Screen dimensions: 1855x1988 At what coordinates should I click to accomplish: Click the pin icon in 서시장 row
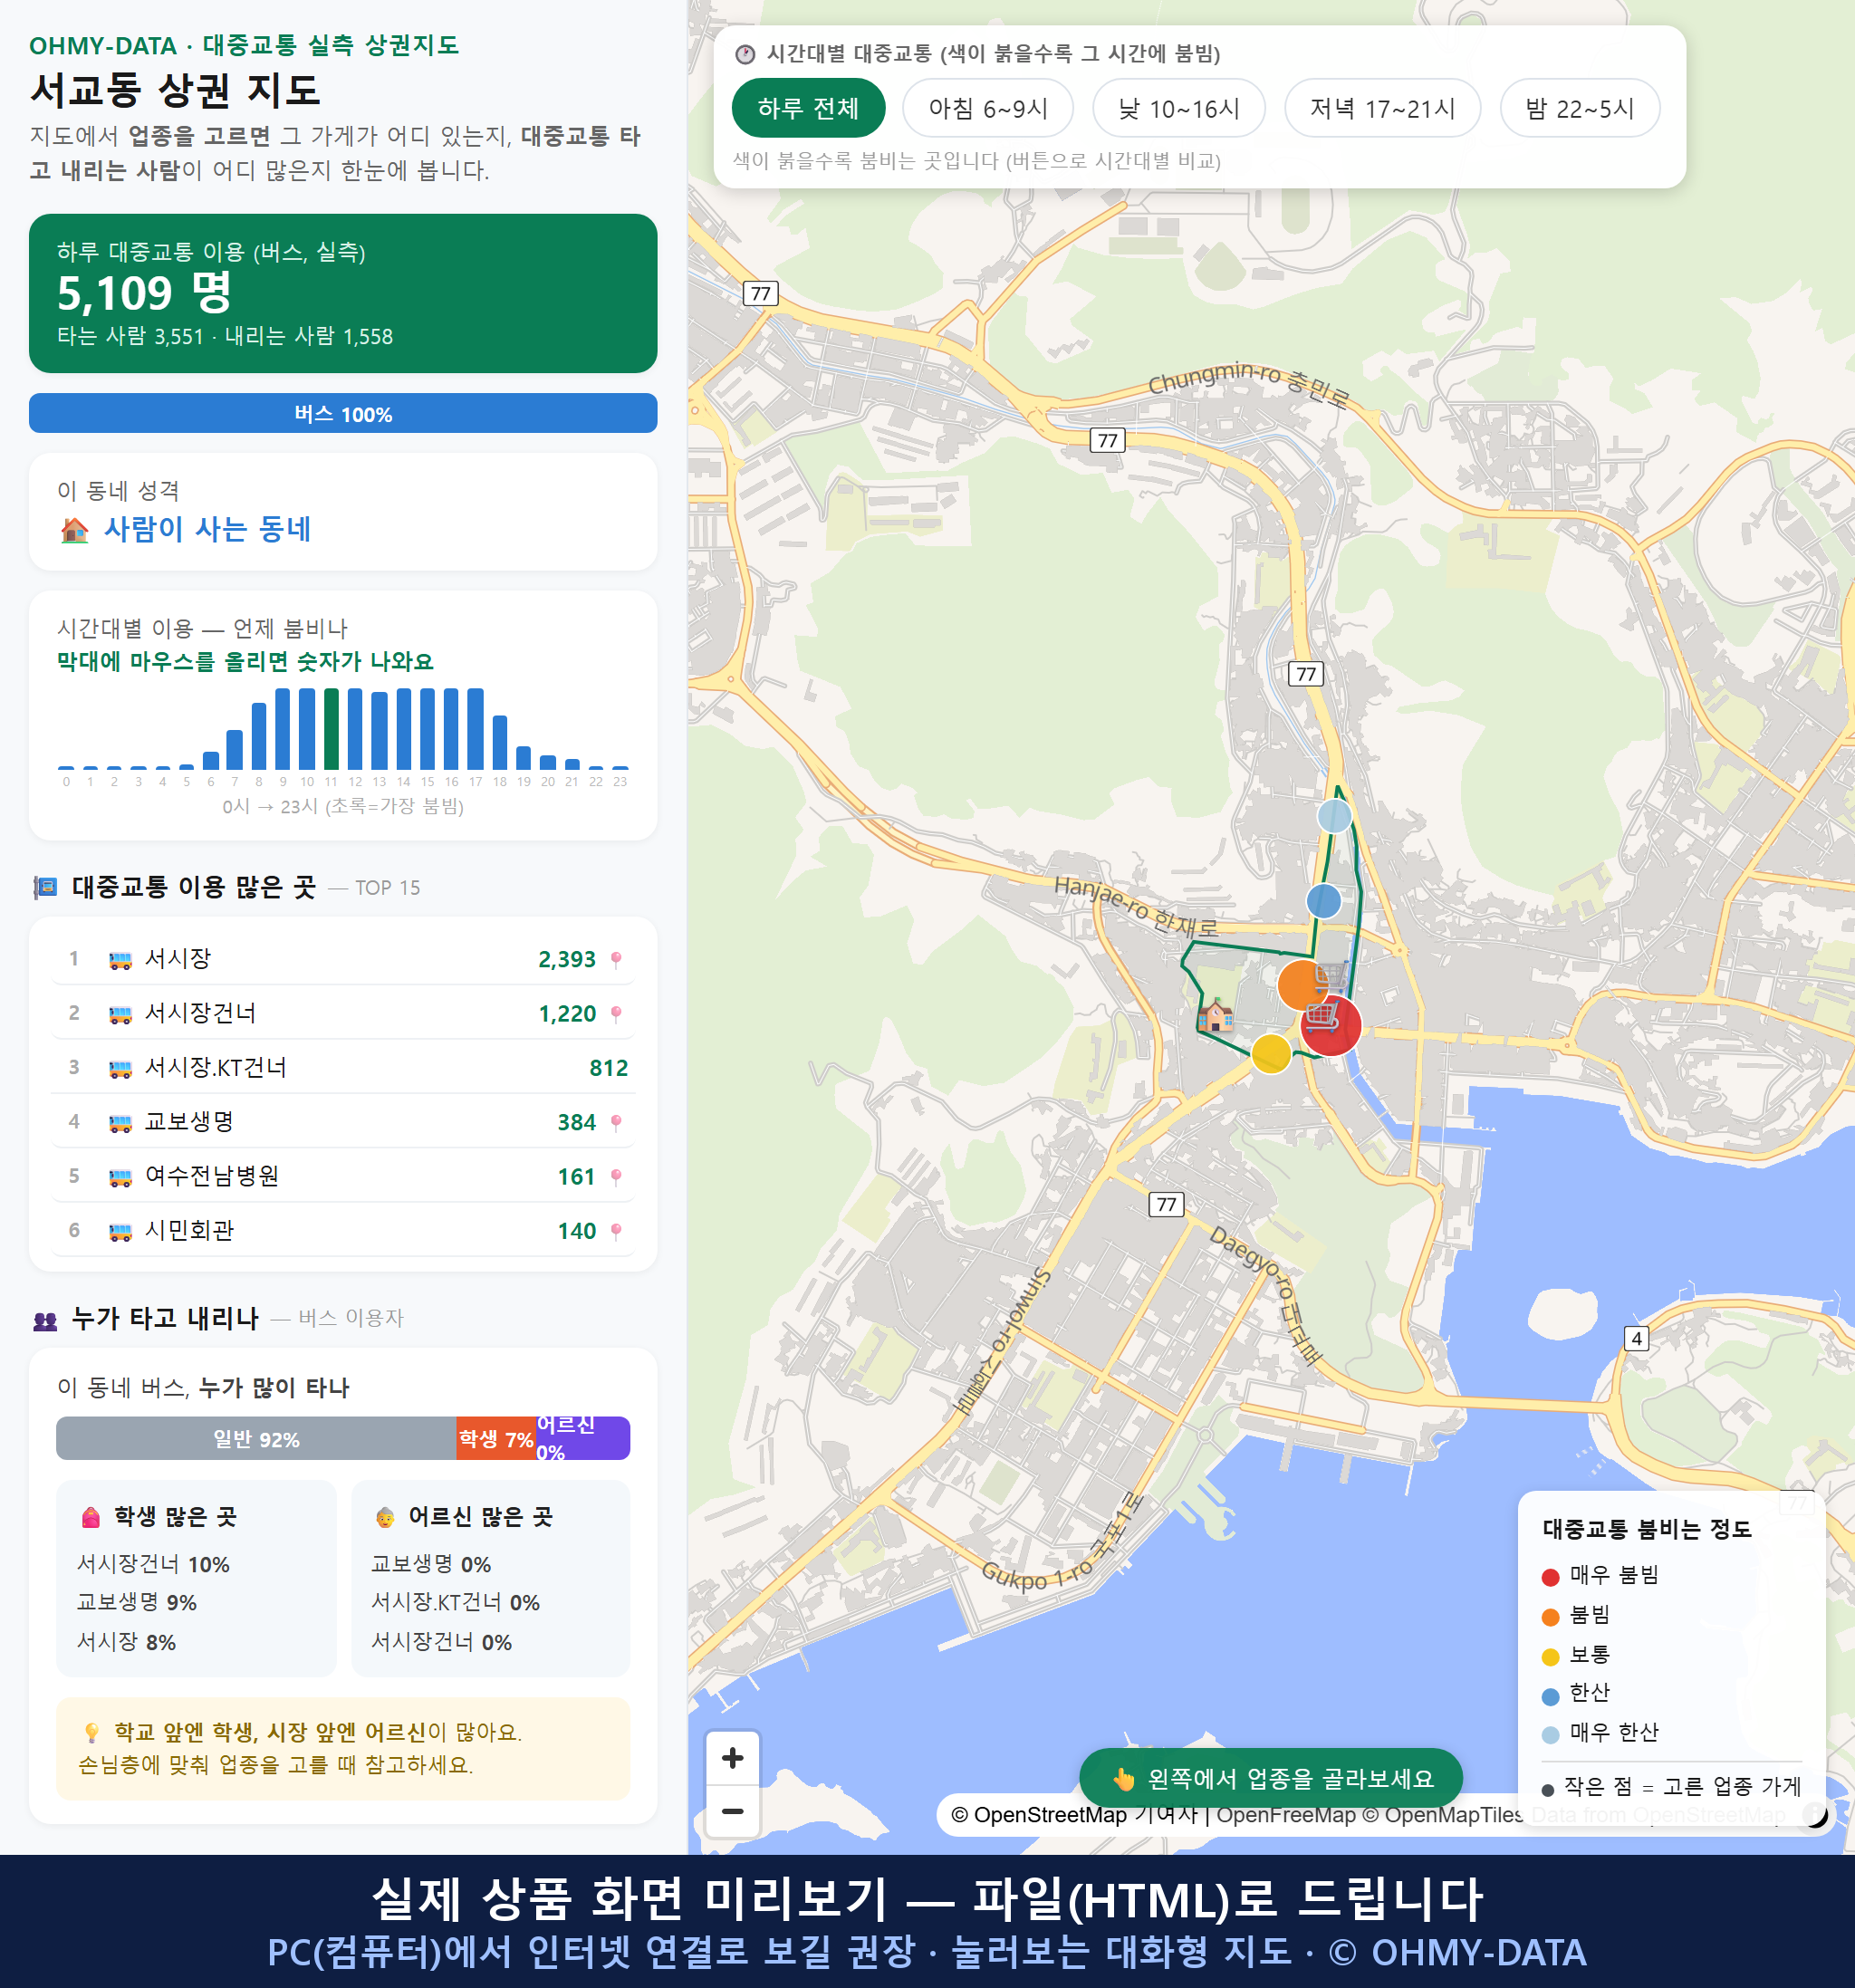point(616,960)
